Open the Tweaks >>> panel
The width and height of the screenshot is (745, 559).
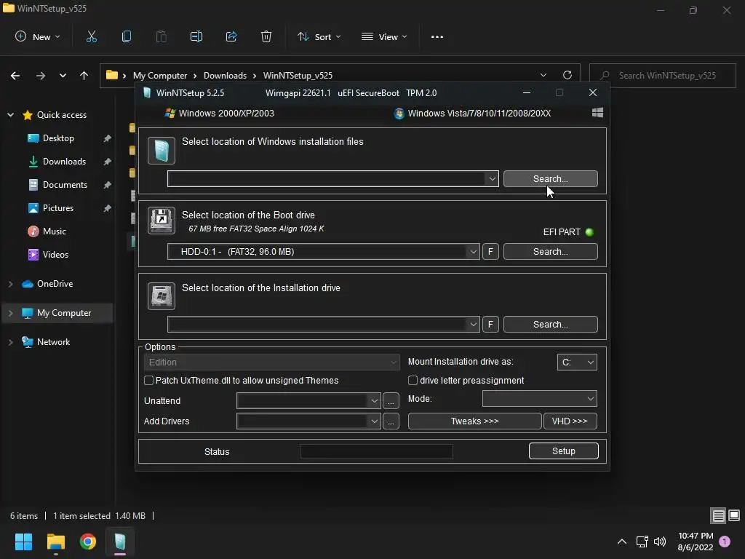click(474, 421)
